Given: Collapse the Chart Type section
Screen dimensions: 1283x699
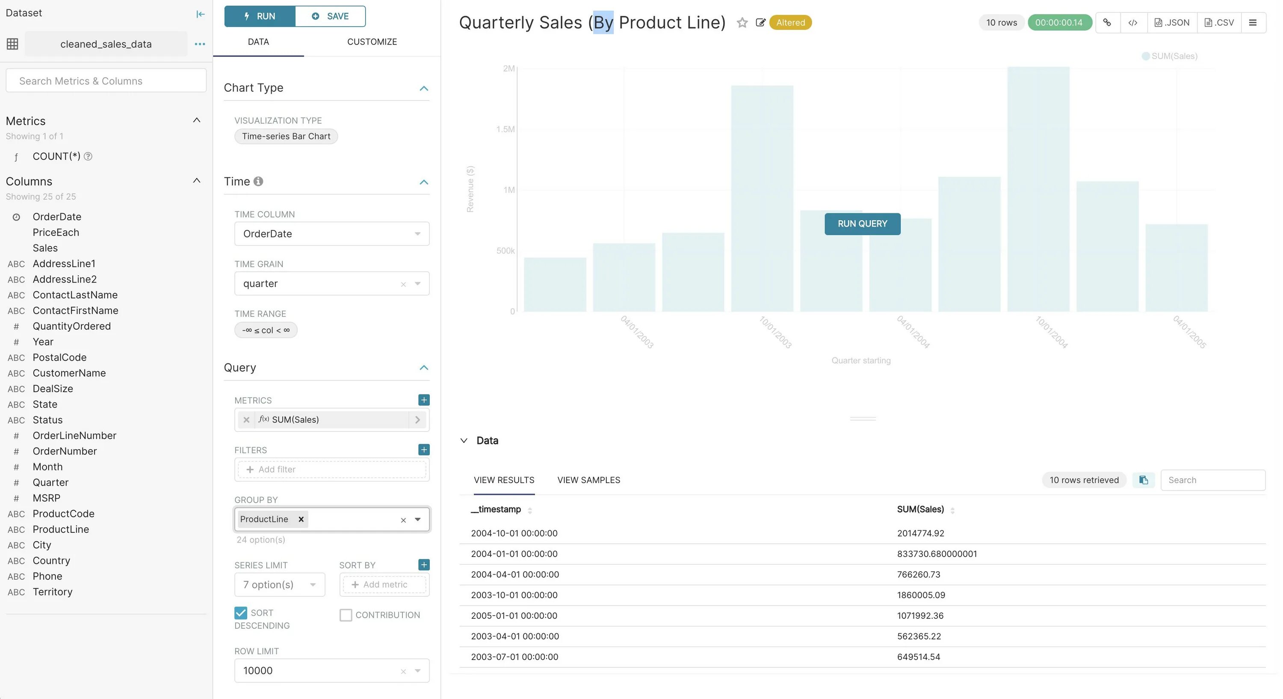Looking at the screenshot, I should pos(424,88).
